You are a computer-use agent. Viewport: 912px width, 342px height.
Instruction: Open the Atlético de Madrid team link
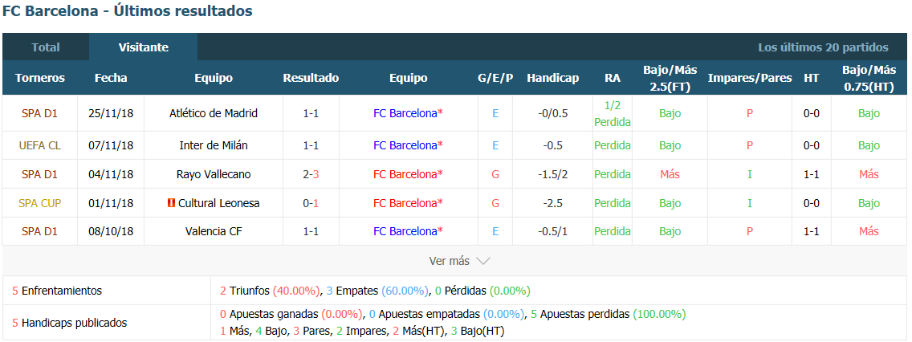[x=214, y=113]
